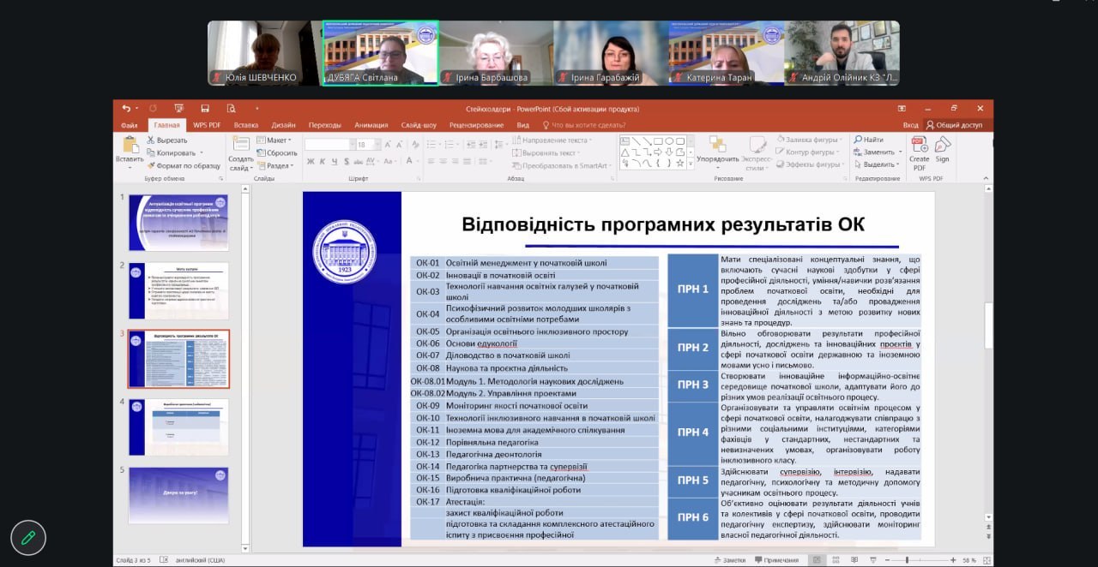This screenshot has width=1098, height=567.
Task: Toggle italic К formatting
Action: tap(323, 161)
